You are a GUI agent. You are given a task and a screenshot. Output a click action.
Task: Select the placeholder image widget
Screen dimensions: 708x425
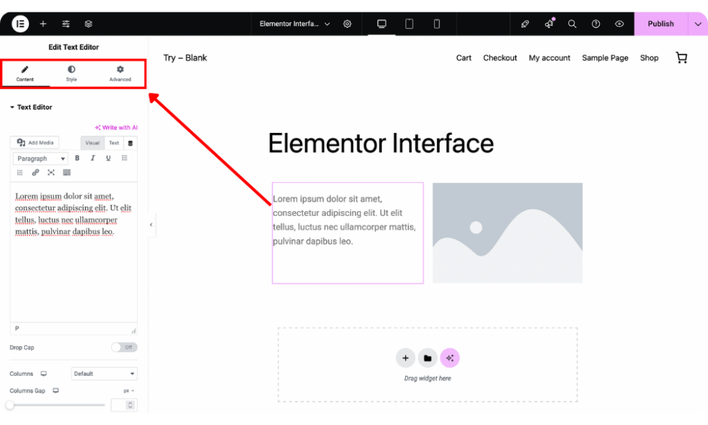click(x=507, y=233)
